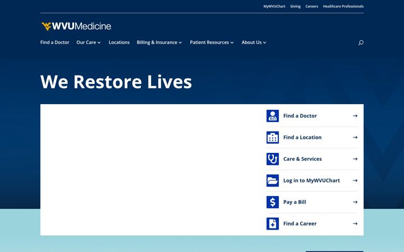Visit the Healthcare Professionals link

pos(343,6)
